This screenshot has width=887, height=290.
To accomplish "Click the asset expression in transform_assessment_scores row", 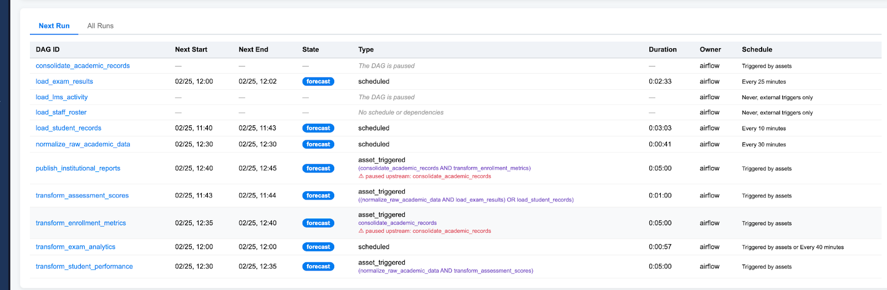I will [x=466, y=200].
